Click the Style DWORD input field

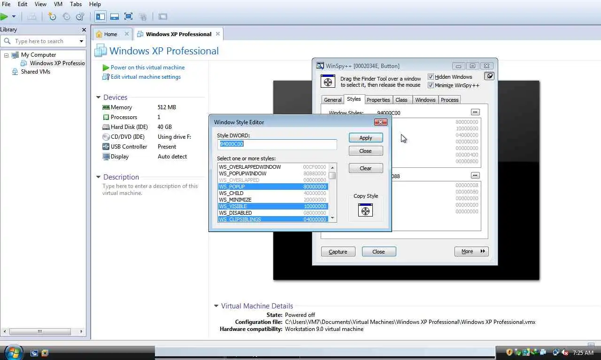(277, 144)
